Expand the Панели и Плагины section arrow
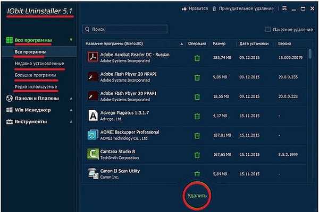 (71, 99)
